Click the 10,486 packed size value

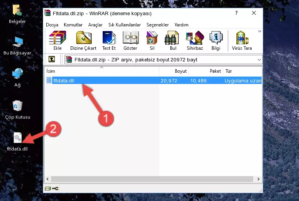(198, 80)
